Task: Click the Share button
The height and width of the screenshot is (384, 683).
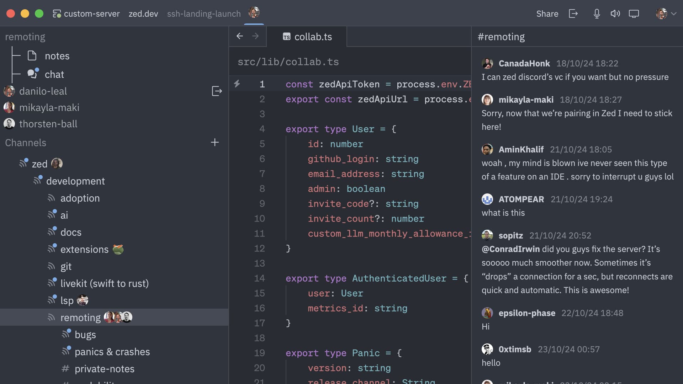Action: coord(547,14)
